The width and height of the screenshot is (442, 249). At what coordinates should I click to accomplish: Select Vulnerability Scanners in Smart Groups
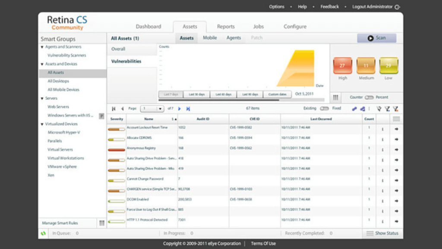click(x=66, y=55)
